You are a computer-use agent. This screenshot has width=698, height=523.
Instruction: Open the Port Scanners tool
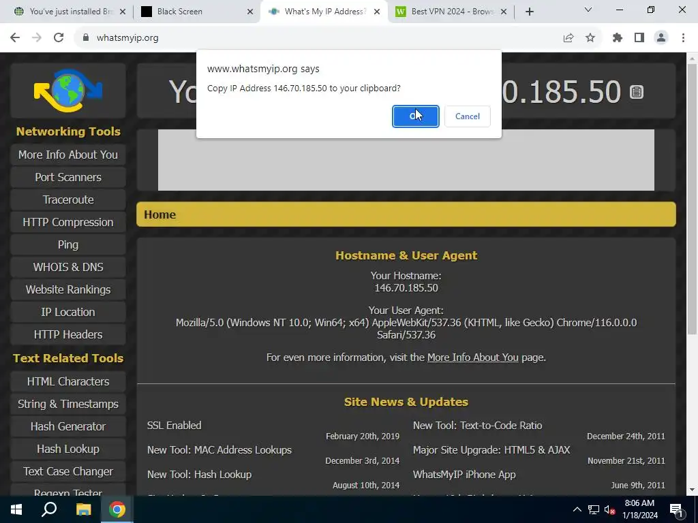tap(68, 177)
